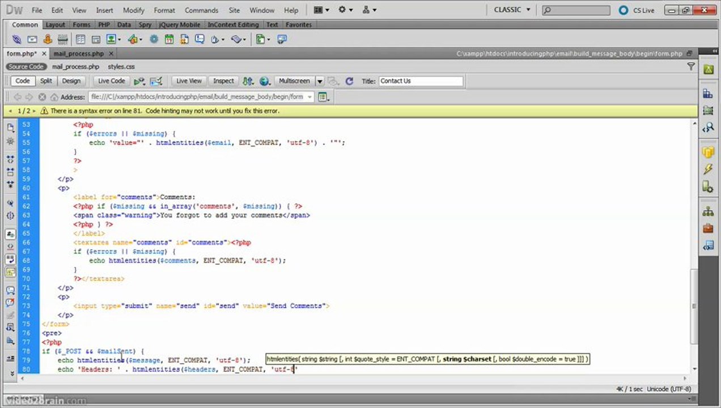The height and width of the screenshot is (408, 721).
Task: Open the Commands menu
Action: pos(201,10)
